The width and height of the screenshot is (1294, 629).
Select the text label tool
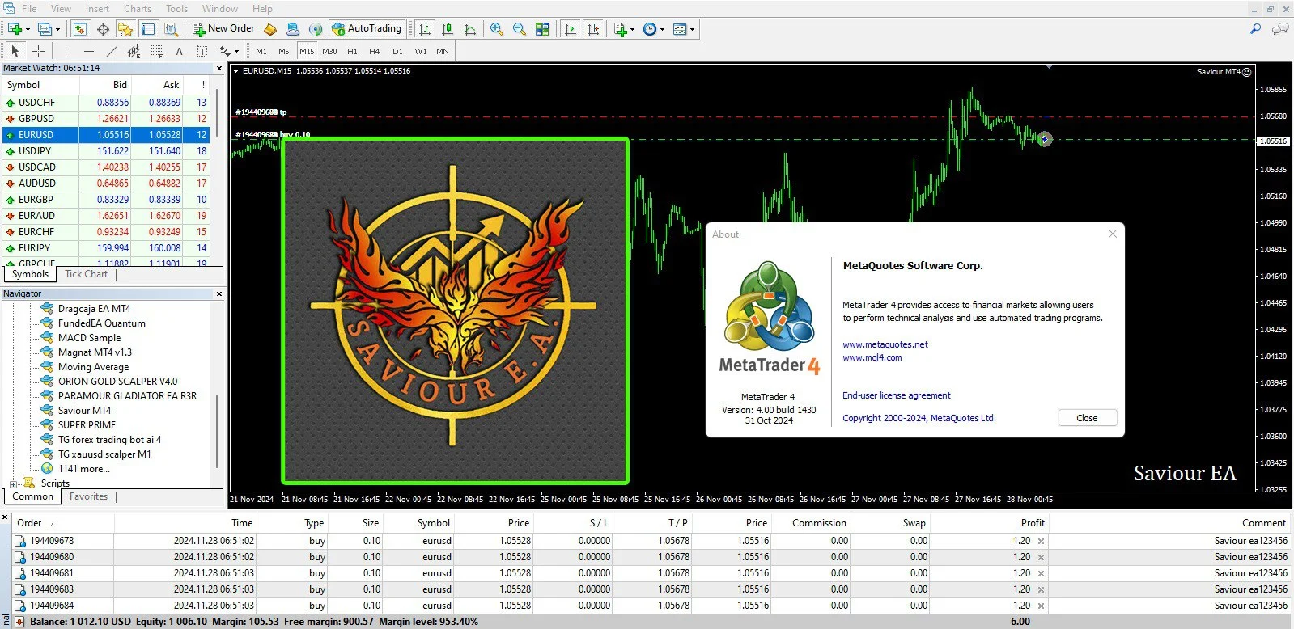tap(179, 51)
